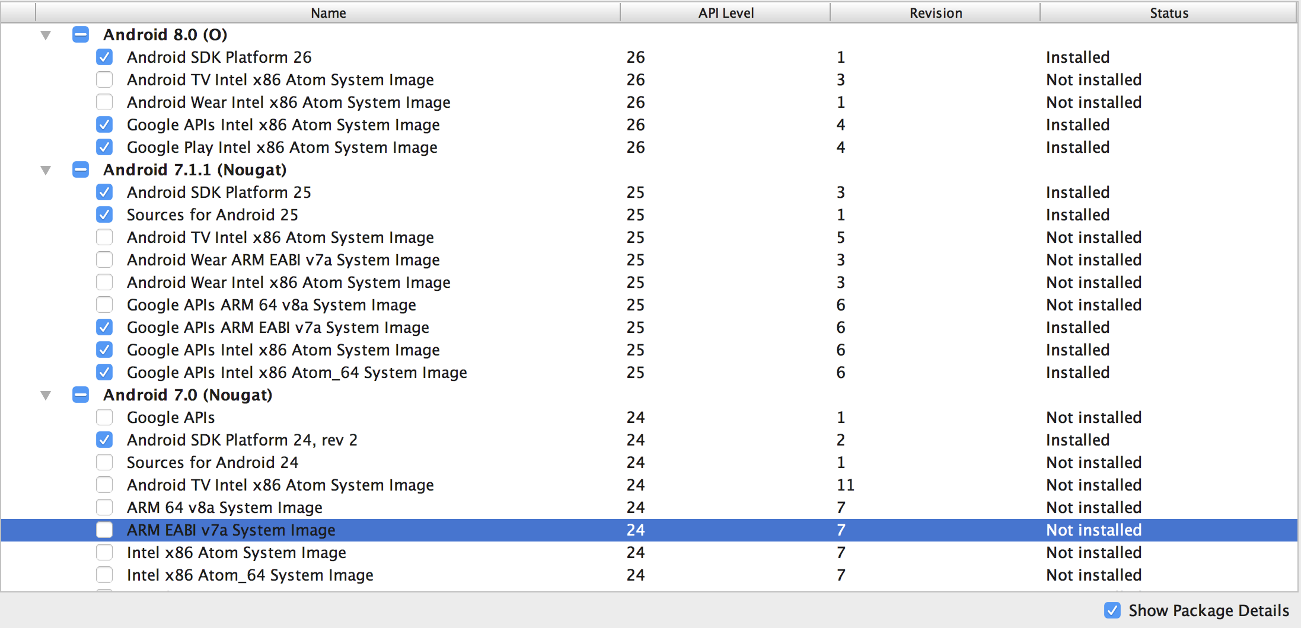Click revision '11' of the Android TV image

pyautogui.click(x=846, y=485)
